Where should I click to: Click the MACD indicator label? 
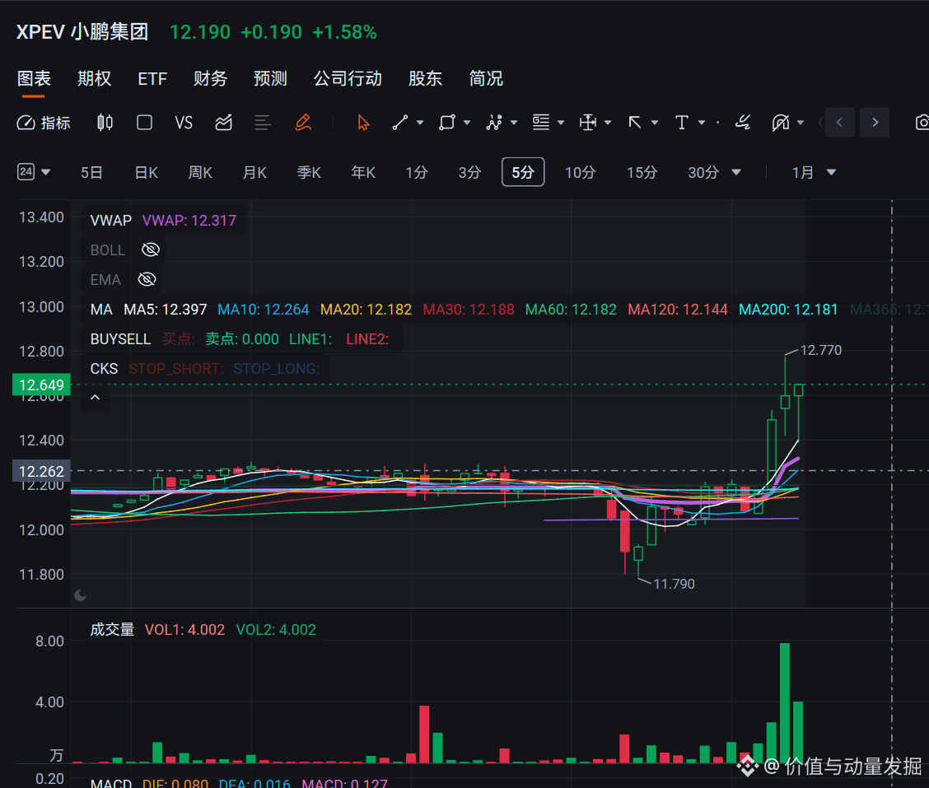point(111,783)
